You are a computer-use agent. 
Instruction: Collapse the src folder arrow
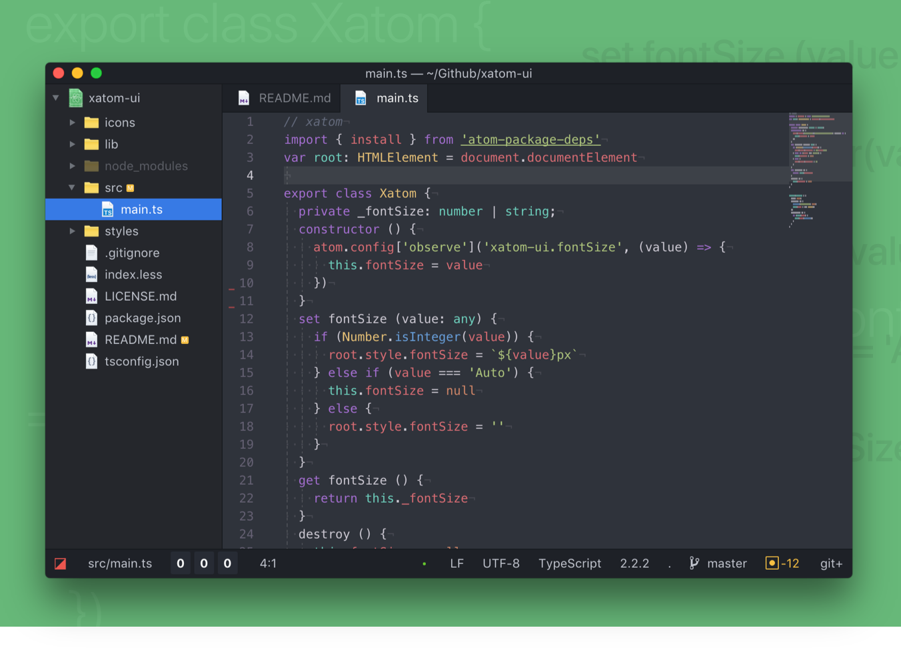pos(72,188)
